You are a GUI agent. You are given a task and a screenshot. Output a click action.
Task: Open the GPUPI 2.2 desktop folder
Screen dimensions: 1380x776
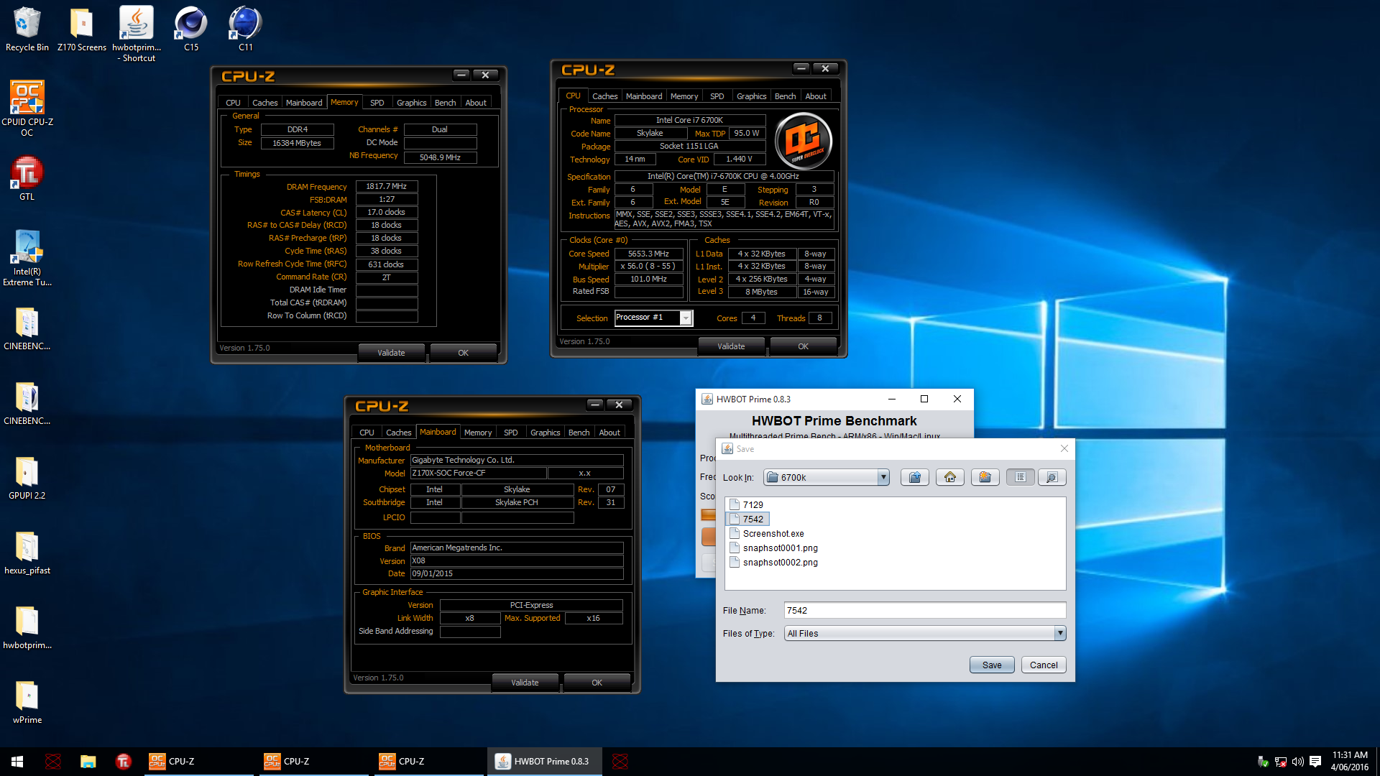coord(27,479)
